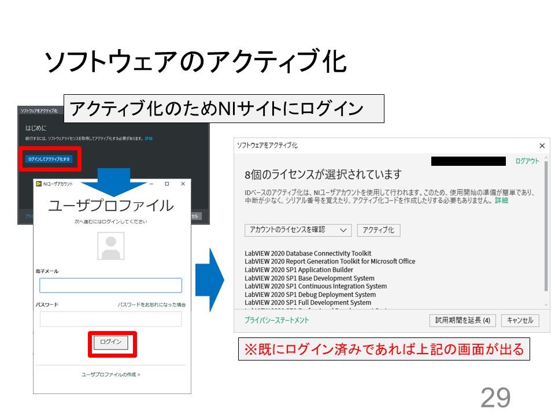Viewport: 555px width, 416px height.
Task: Close the NIユーザアカウント window
Action: pos(183,184)
